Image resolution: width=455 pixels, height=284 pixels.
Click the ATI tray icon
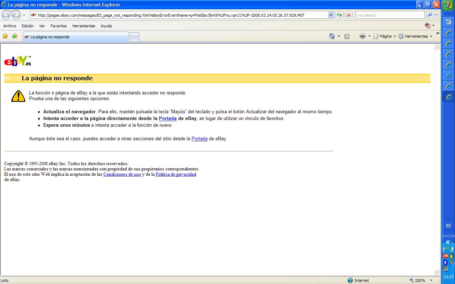click(445, 256)
